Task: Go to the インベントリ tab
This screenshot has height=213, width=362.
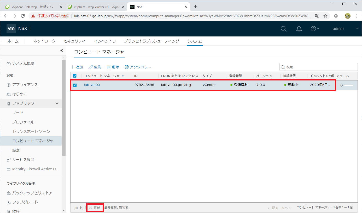Action: (105, 41)
